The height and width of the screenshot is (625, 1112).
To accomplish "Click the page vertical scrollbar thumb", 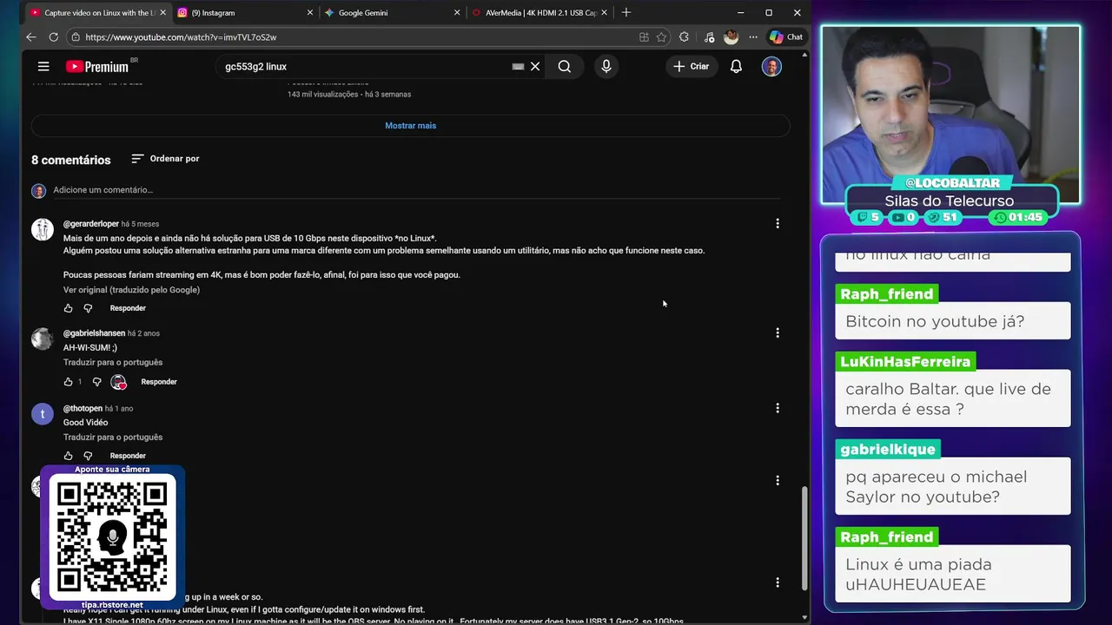I will [x=804, y=538].
